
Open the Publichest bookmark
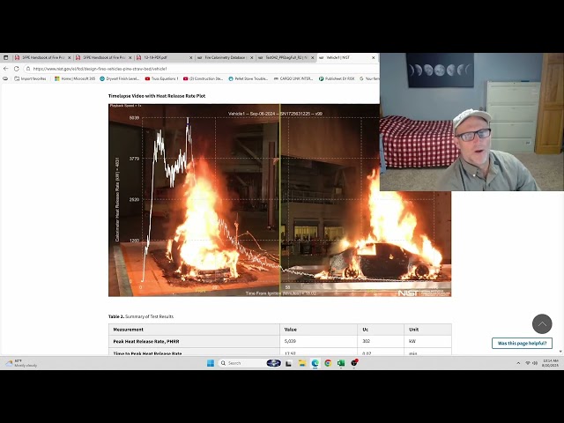coord(337,78)
